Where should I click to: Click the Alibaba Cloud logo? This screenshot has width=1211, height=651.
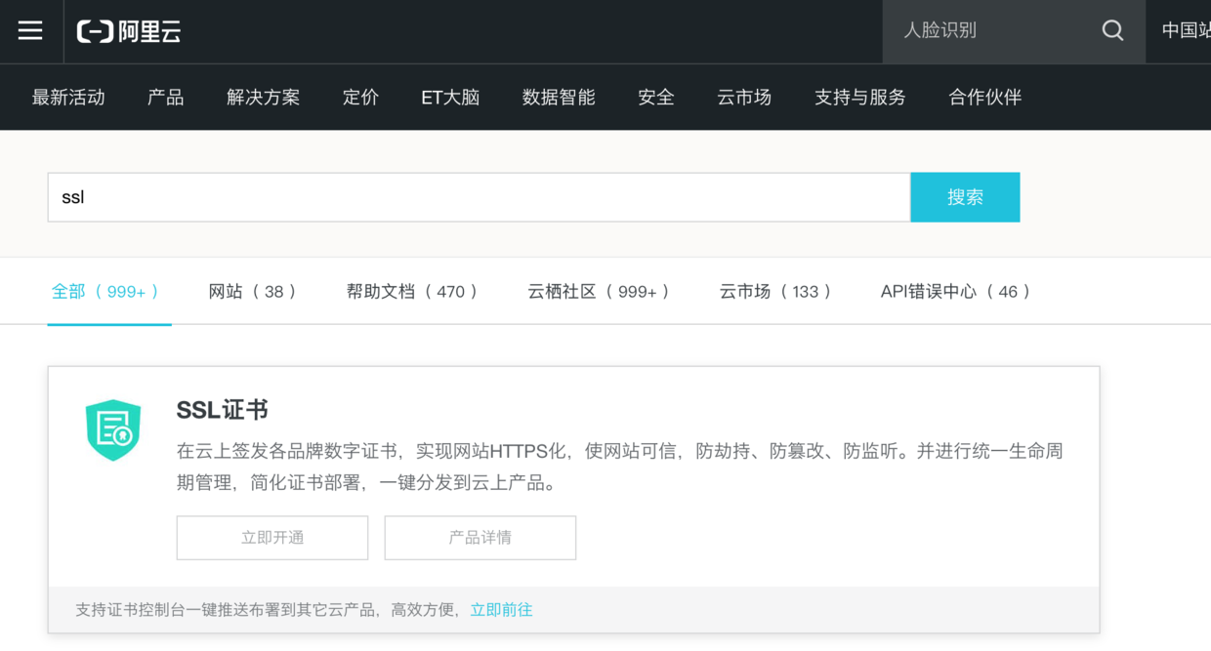point(129,31)
